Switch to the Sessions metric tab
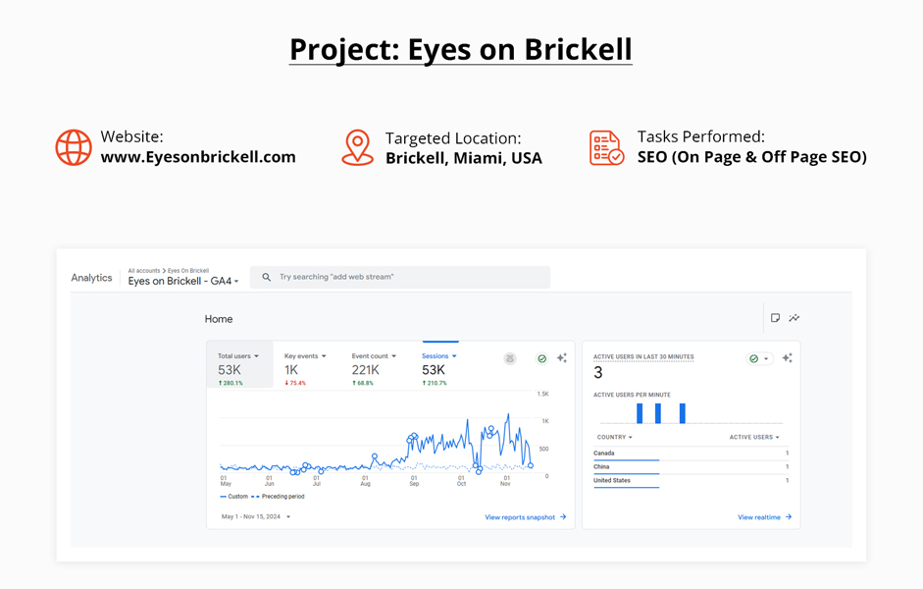The image size is (923, 589). (x=436, y=355)
